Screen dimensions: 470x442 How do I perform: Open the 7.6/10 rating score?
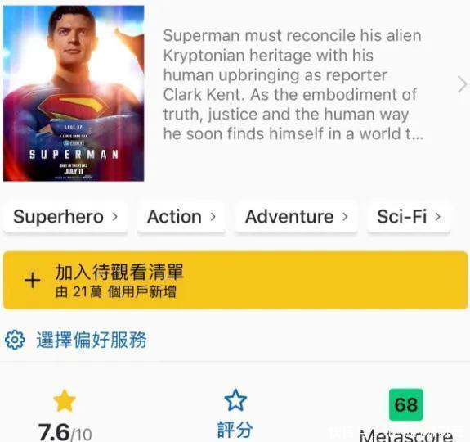[65, 433]
